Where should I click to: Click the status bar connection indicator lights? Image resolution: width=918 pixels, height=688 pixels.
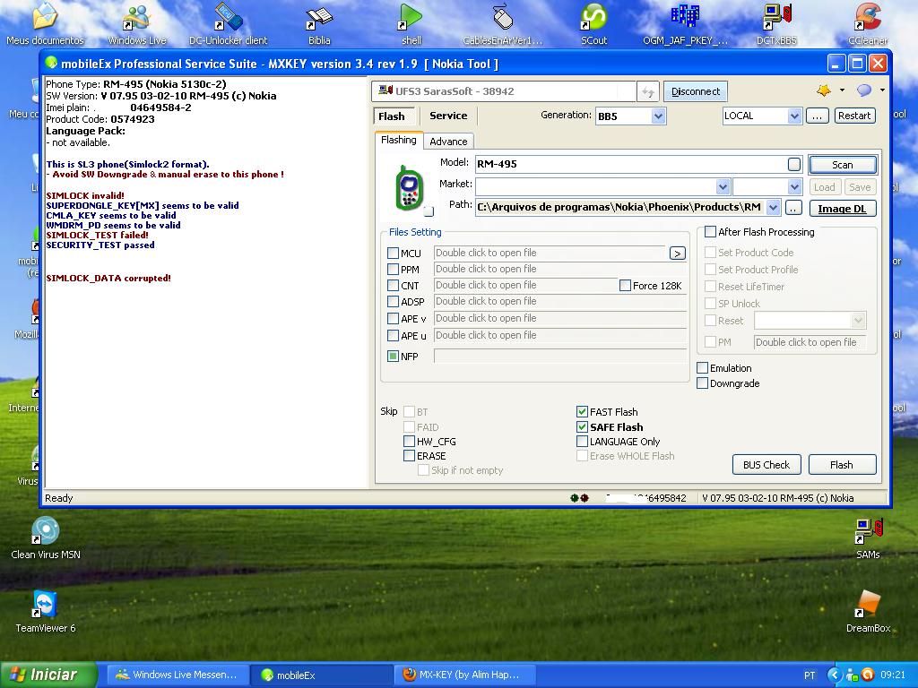click(580, 498)
